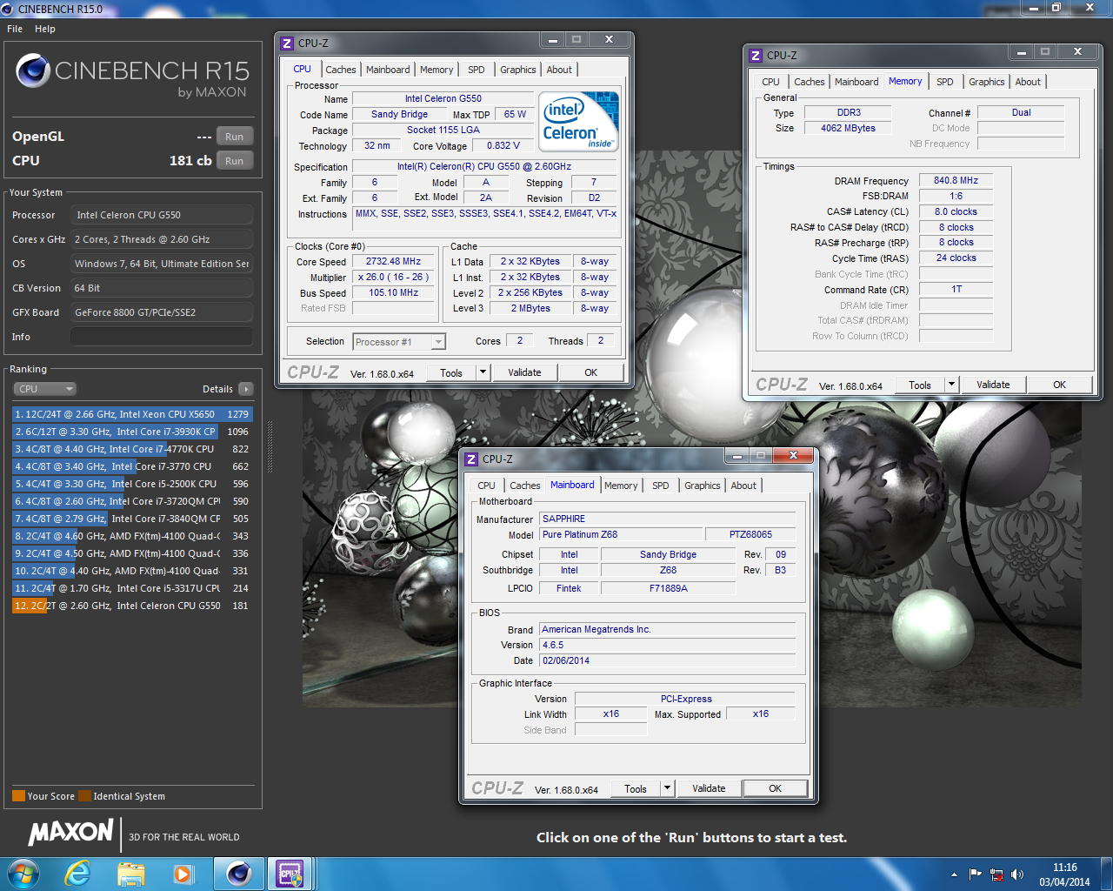Viewport: 1113px width, 891px height.
Task: Open Tools dropdown arrow in CPU window
Action: click(483, 372)
